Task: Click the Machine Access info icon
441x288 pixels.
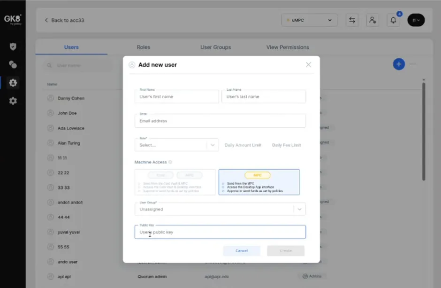Action: 170,162
